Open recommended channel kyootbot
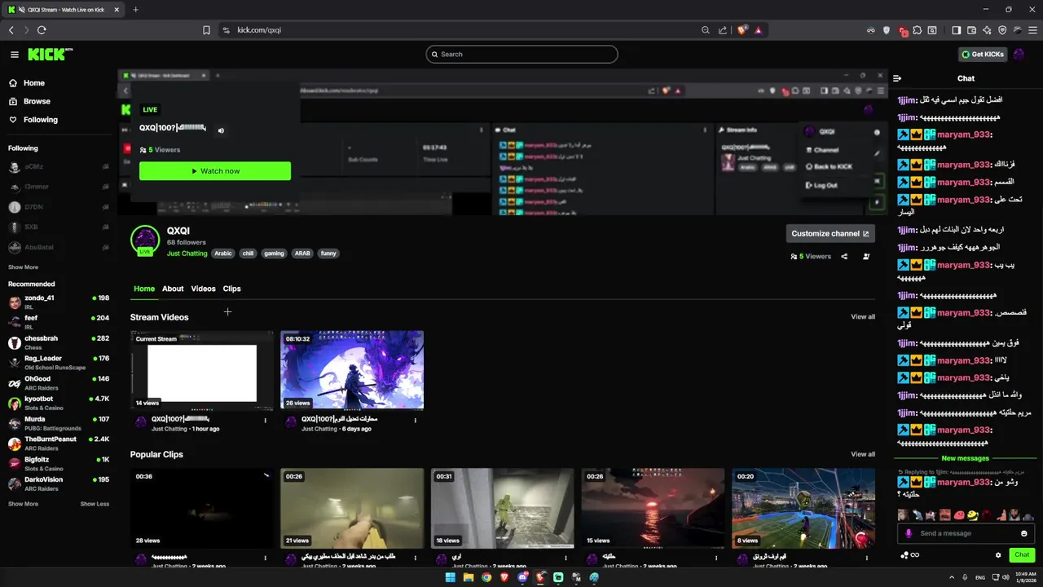This screenshot has width=1043, height=587. click(x=59, y=403)
